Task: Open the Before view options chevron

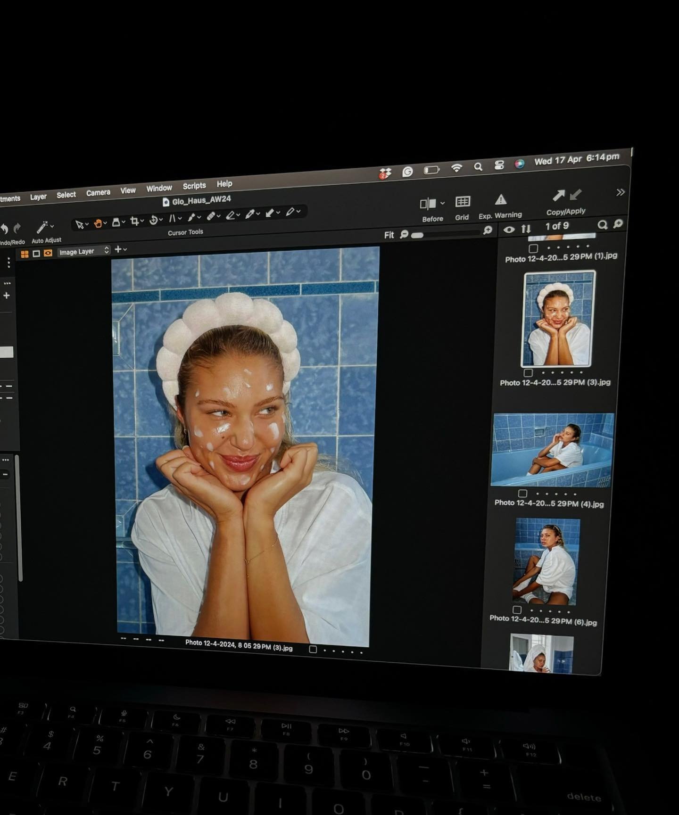Action: (x=442, y=203)
